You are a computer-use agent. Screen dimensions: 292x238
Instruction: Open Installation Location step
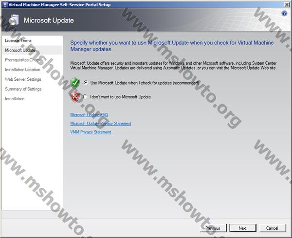22,70
